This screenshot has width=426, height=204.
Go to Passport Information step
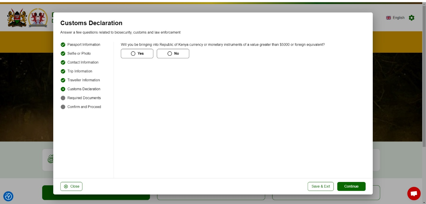(x=84, y=45)
